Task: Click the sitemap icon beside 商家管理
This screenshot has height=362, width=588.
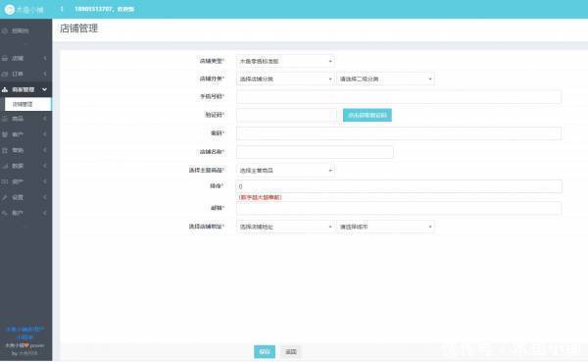Action: click(5, 89)
